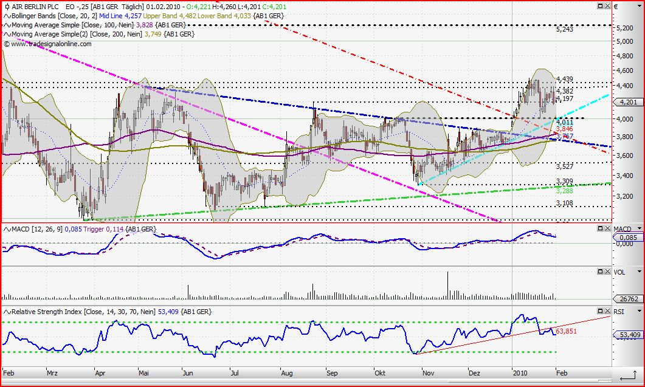
Task: Open the VOL scale dropdown arrow
Action: (640, 272)
